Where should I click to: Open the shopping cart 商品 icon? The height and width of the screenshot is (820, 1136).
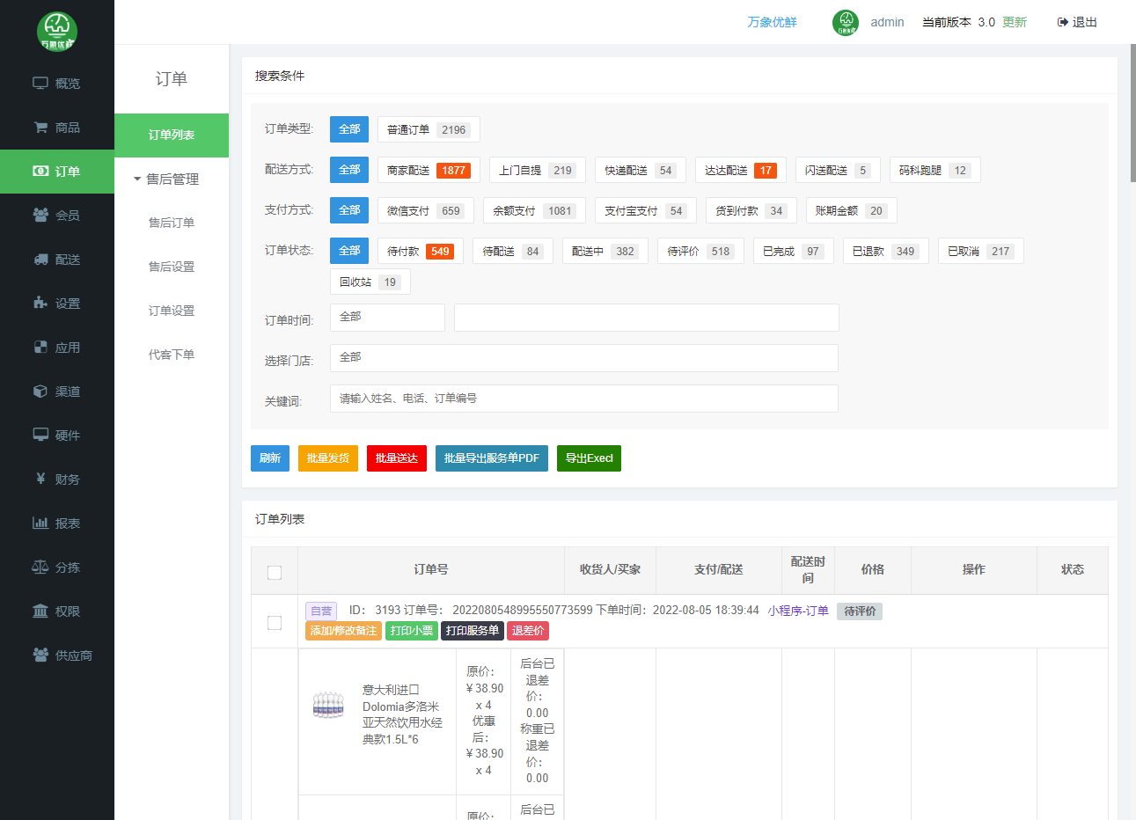(x=40, y=128)
